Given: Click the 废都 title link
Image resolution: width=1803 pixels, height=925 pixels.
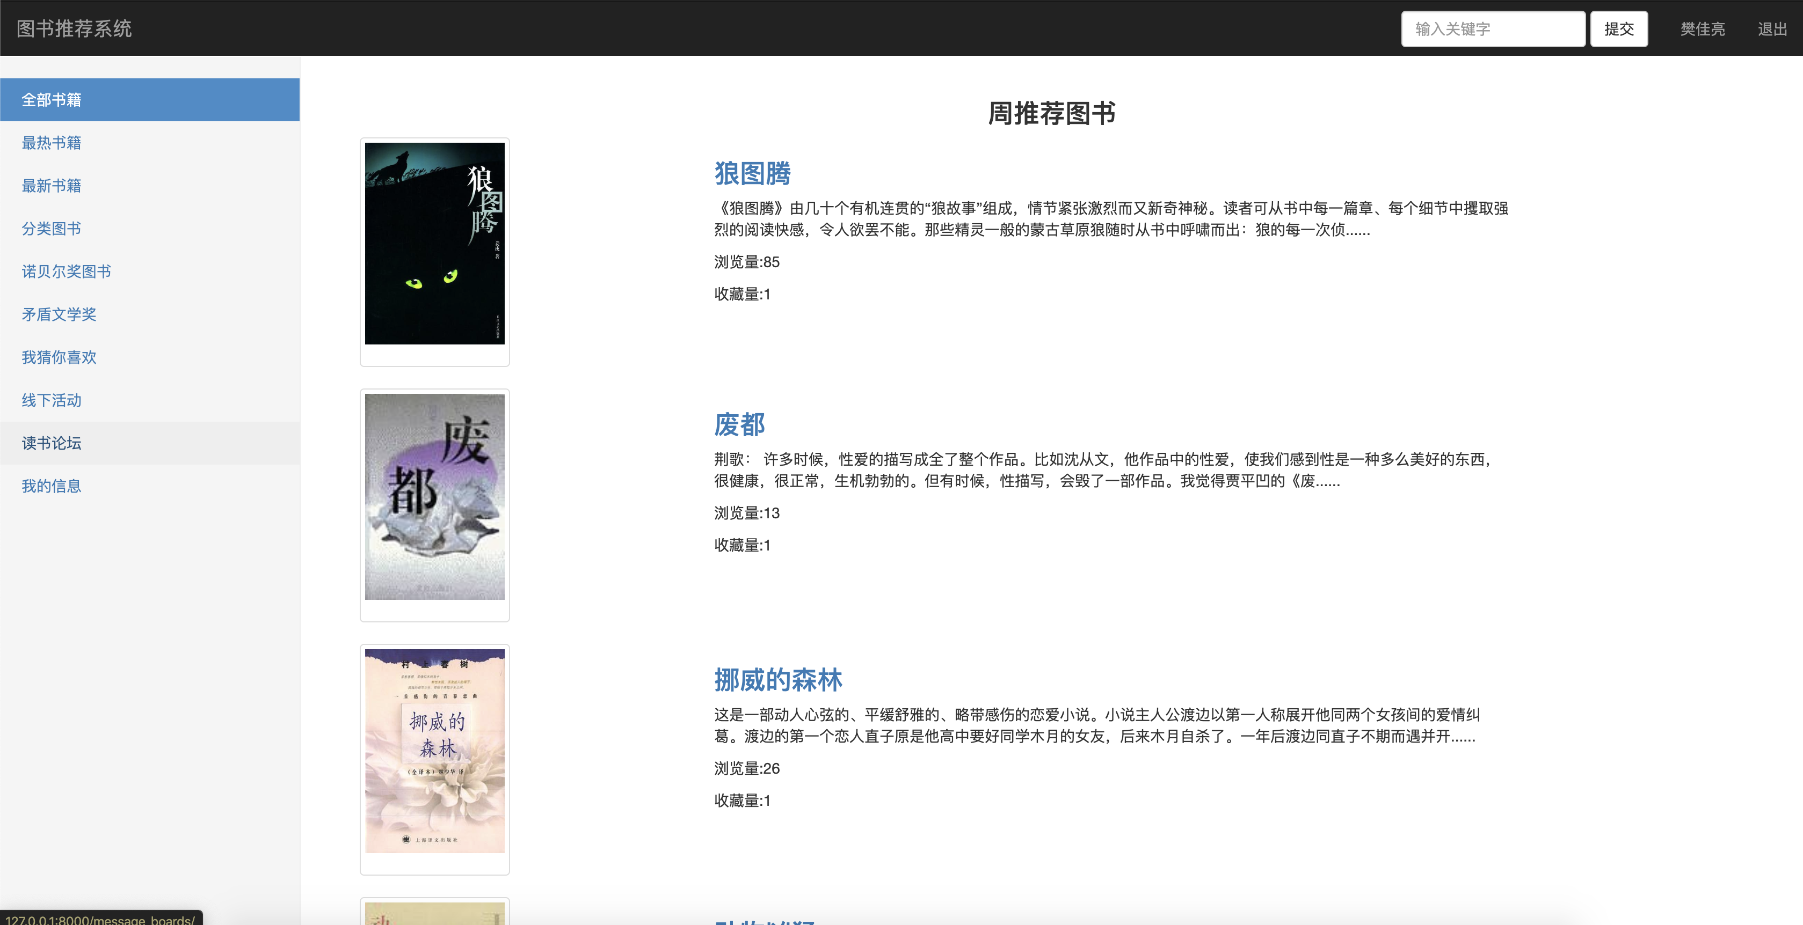Looking at the screenshot, I should [739, 424].
